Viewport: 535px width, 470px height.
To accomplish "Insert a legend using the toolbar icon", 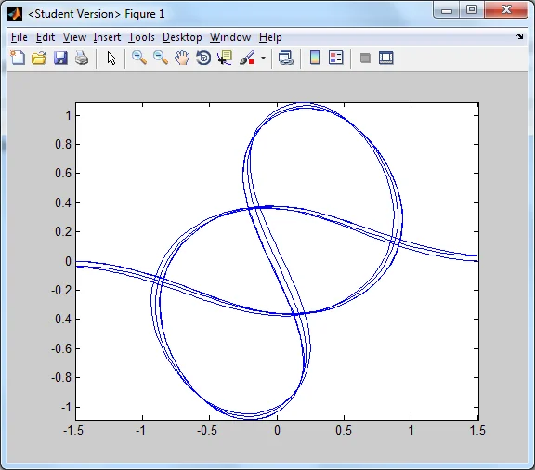I will (x=335, y=58).
